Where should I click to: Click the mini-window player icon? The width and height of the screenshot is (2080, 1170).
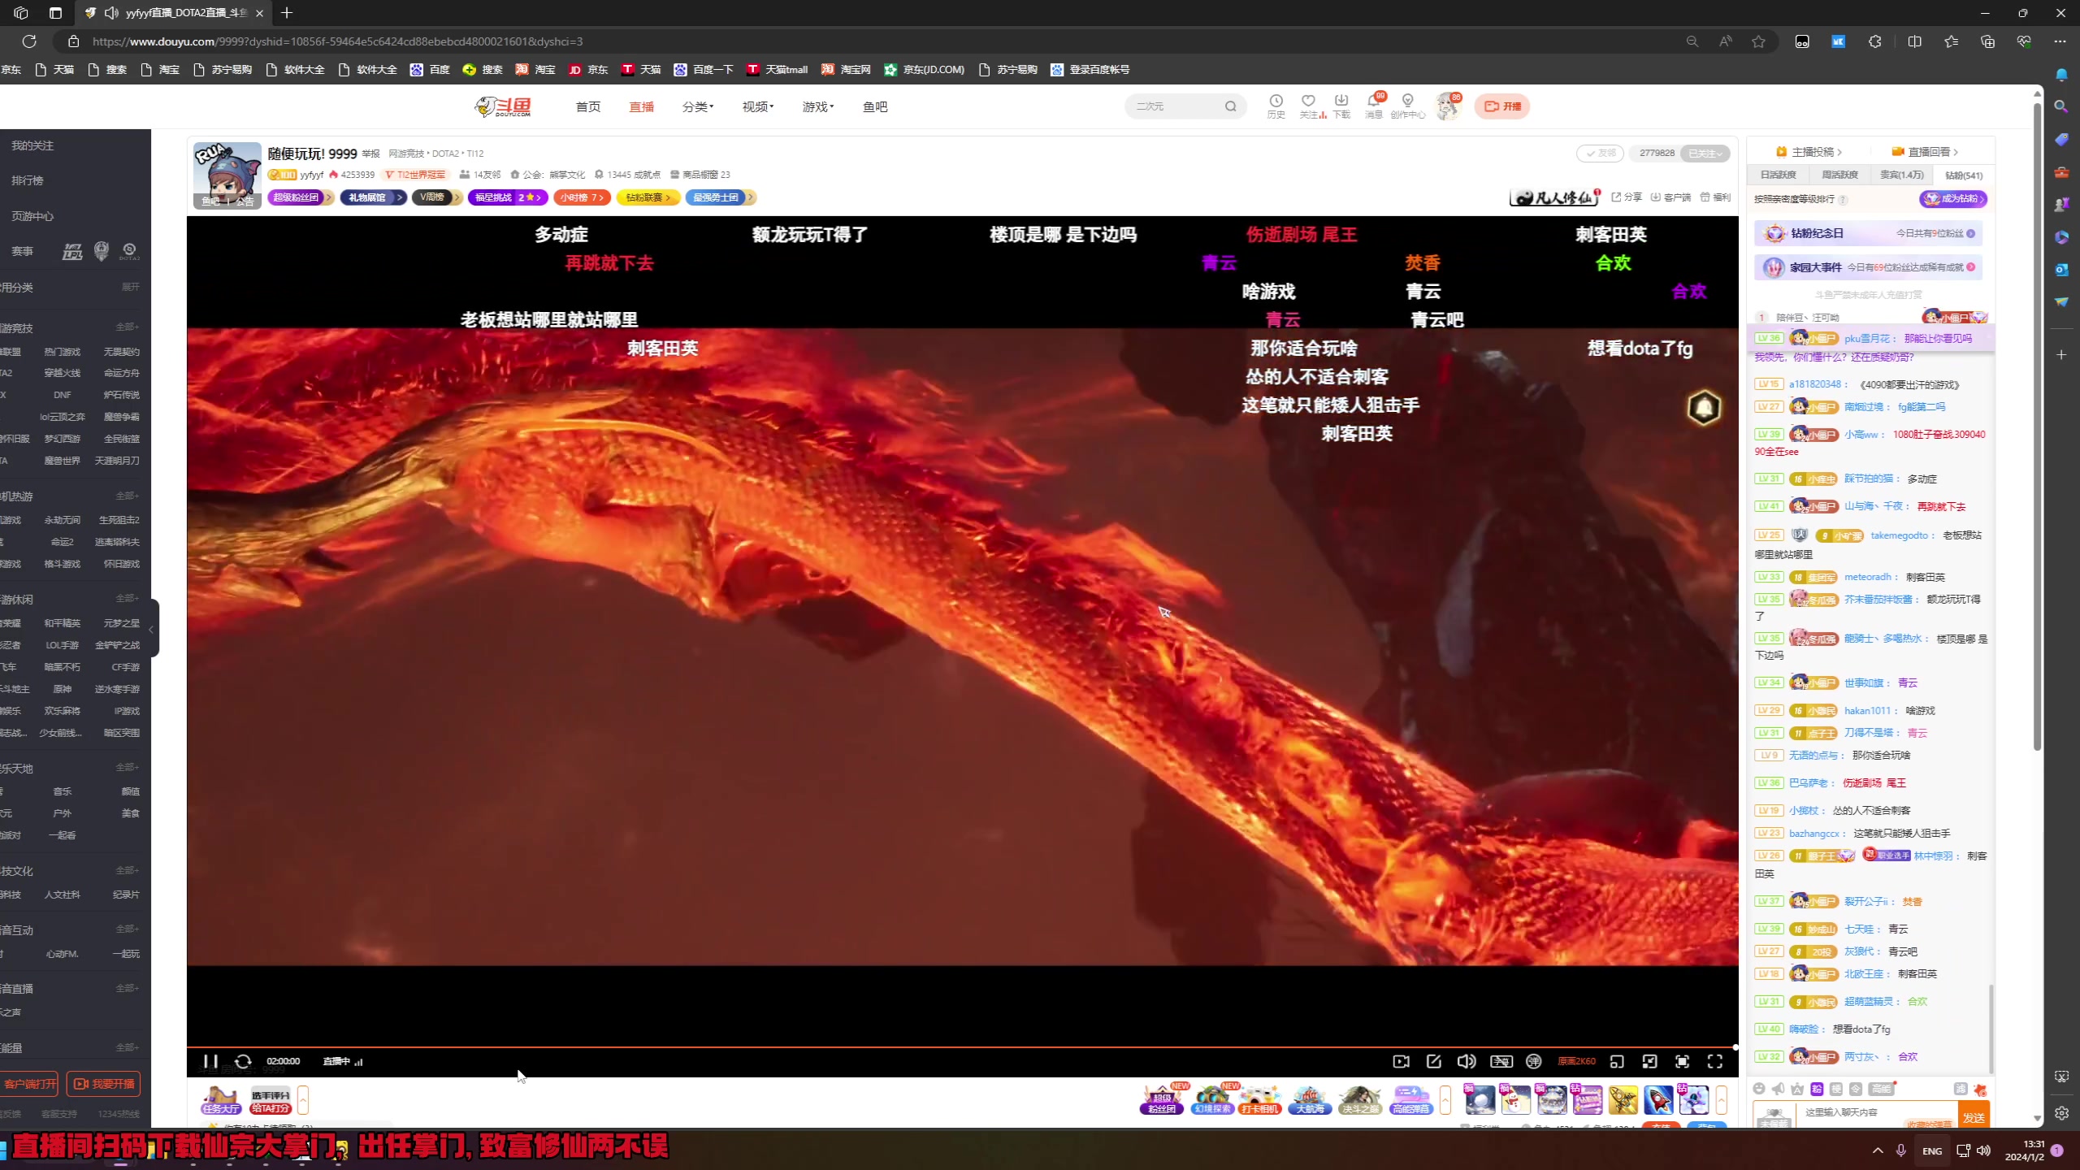tap(1617, 1061)
